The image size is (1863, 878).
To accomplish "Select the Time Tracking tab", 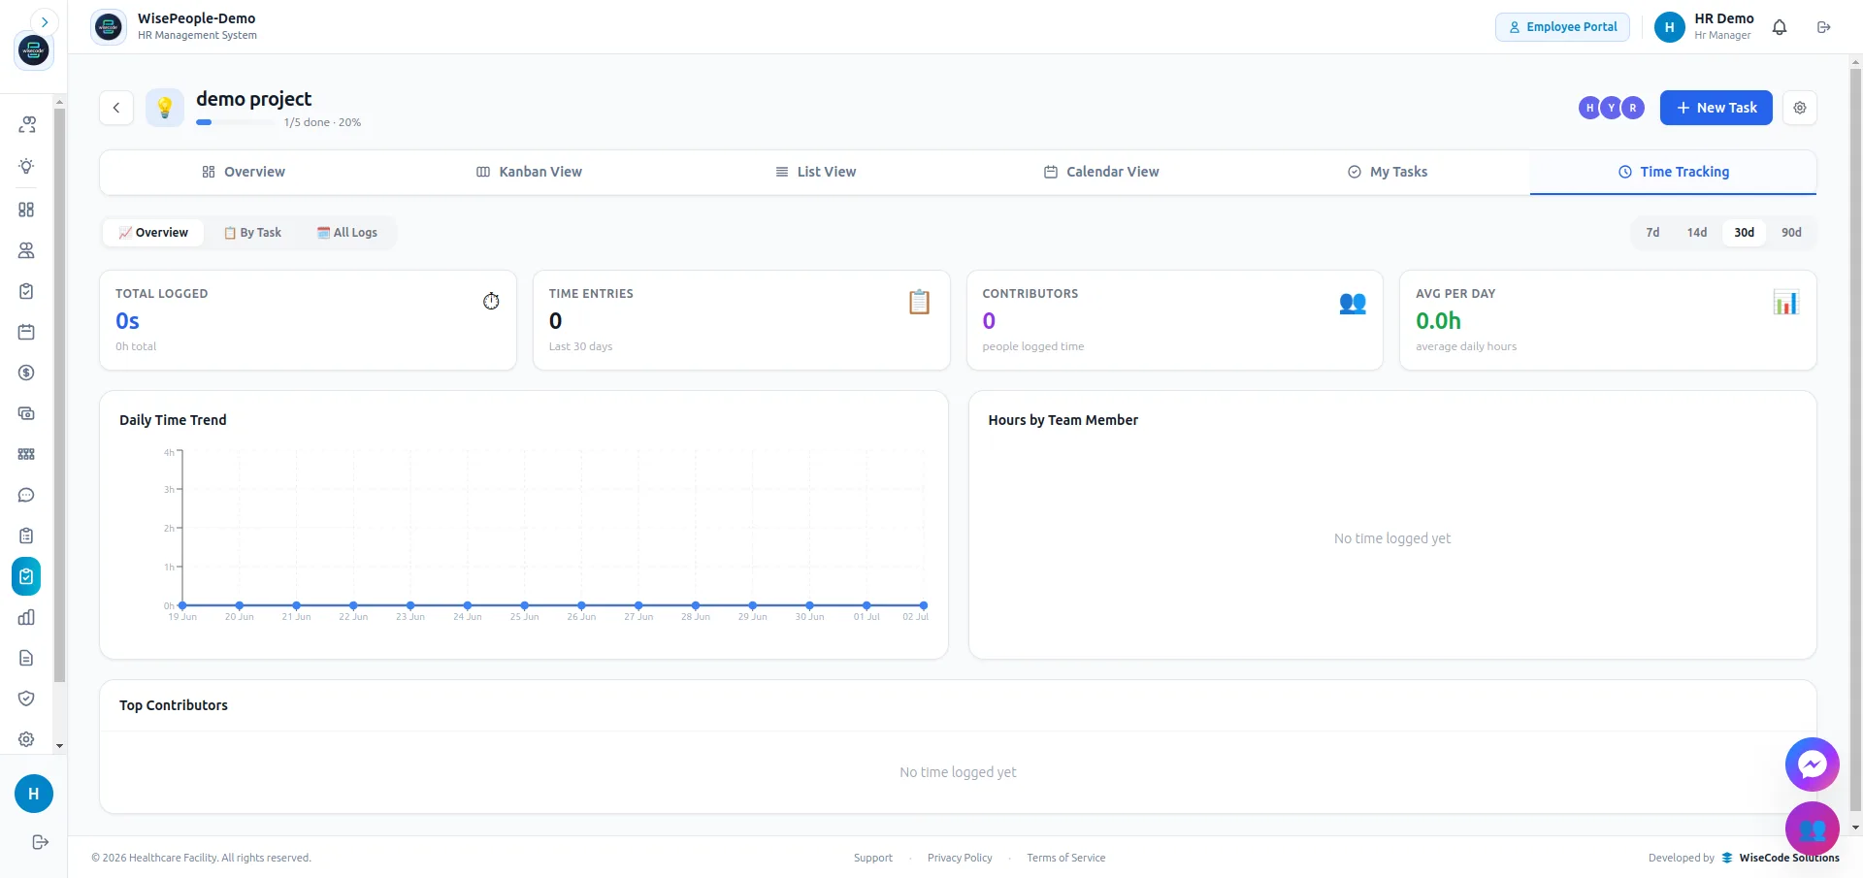I will pos(1674,172).
